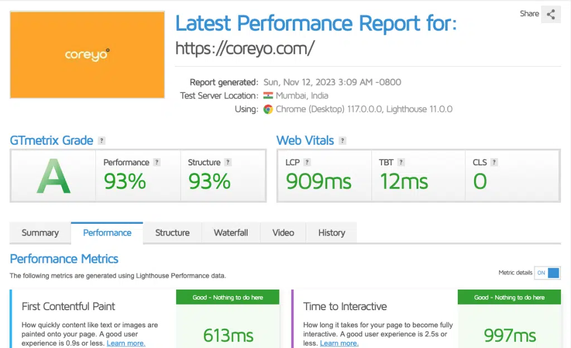Click the GTmetrix Grade heading
571x348 pixels.
coord(52,140)
